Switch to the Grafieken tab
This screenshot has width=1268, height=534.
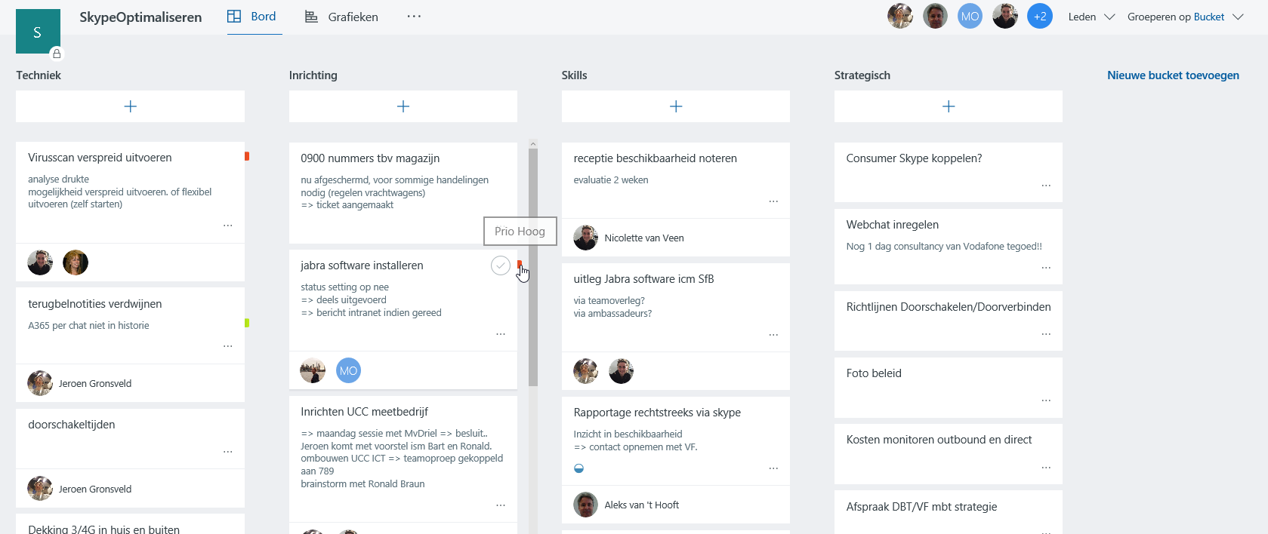point(341,17)
